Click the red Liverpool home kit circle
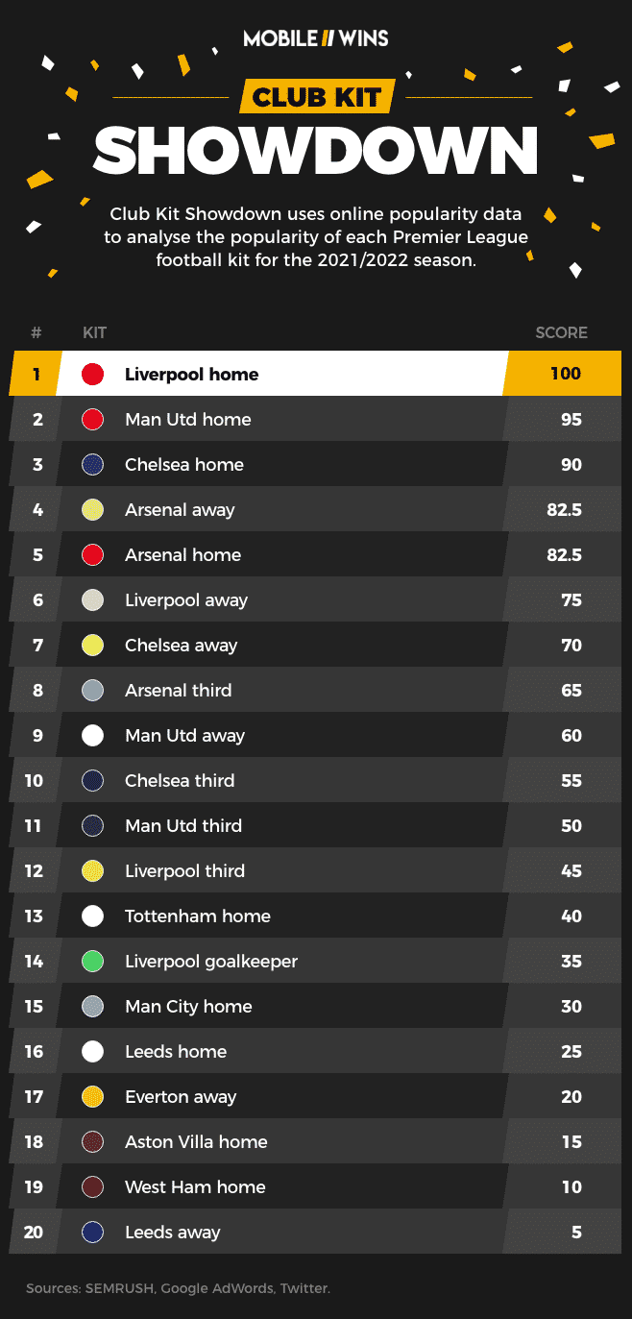This screenshot has height=1319, width=632. point(93,375)
